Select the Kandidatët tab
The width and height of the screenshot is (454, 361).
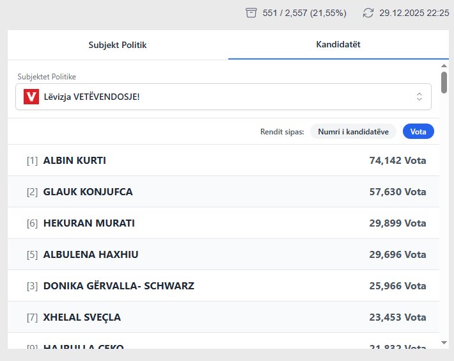pos(338,45)
